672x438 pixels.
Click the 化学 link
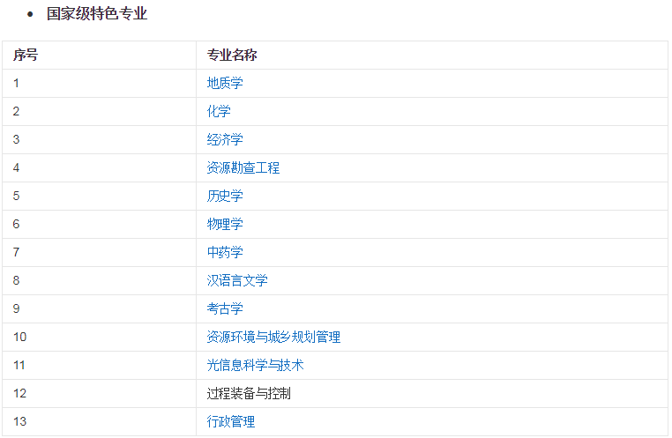tap(219, 112)
